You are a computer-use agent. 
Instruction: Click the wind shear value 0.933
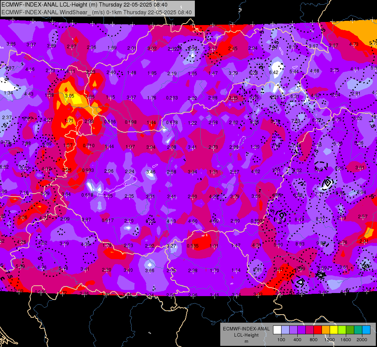(x=88, y=170)
